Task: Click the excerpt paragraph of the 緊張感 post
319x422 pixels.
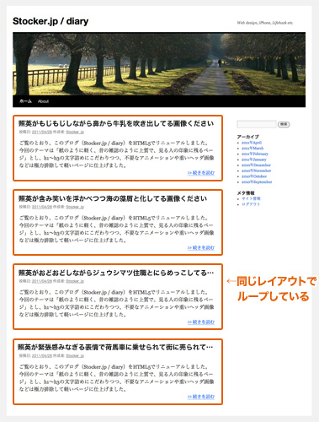Action: click(116, 378)
